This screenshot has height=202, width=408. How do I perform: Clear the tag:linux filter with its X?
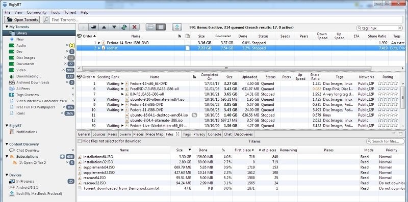coord(400,28)
